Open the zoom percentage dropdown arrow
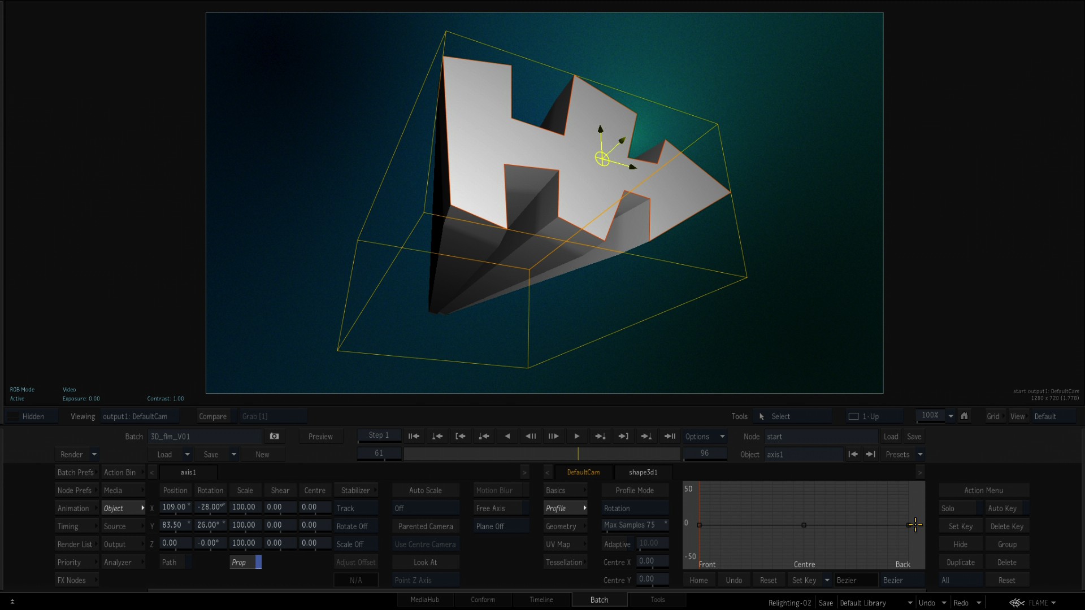 pyautogui.click(x=951, y=416)
